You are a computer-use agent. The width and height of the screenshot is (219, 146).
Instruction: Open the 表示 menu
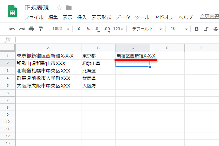point(67,17)
